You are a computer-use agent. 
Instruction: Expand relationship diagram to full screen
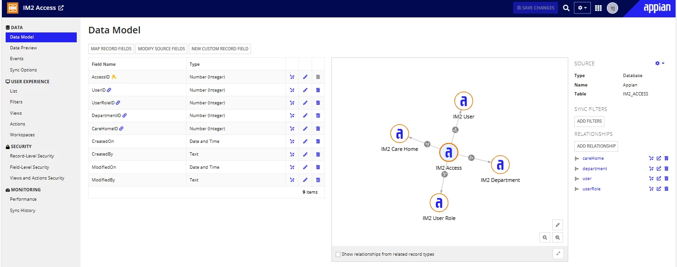point(558,254)
